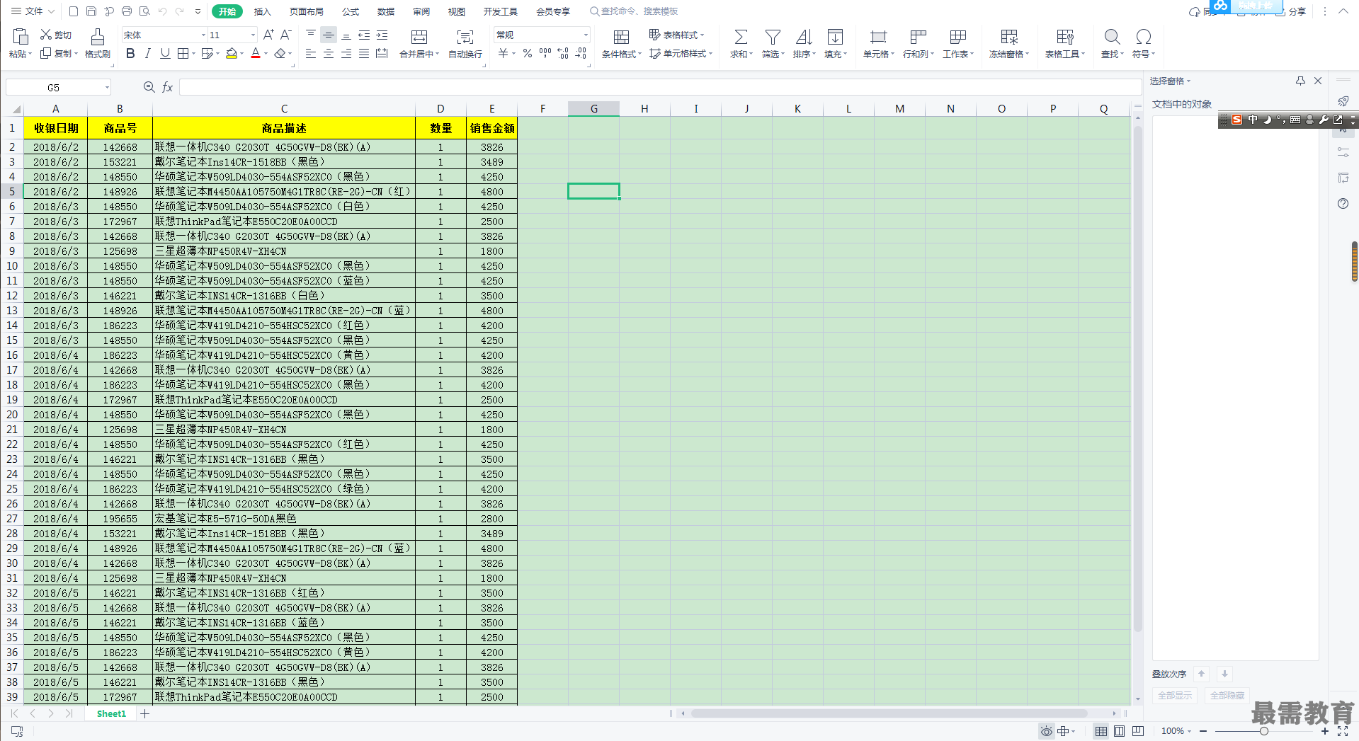Toggle Italic formatting

coord(147,53)
